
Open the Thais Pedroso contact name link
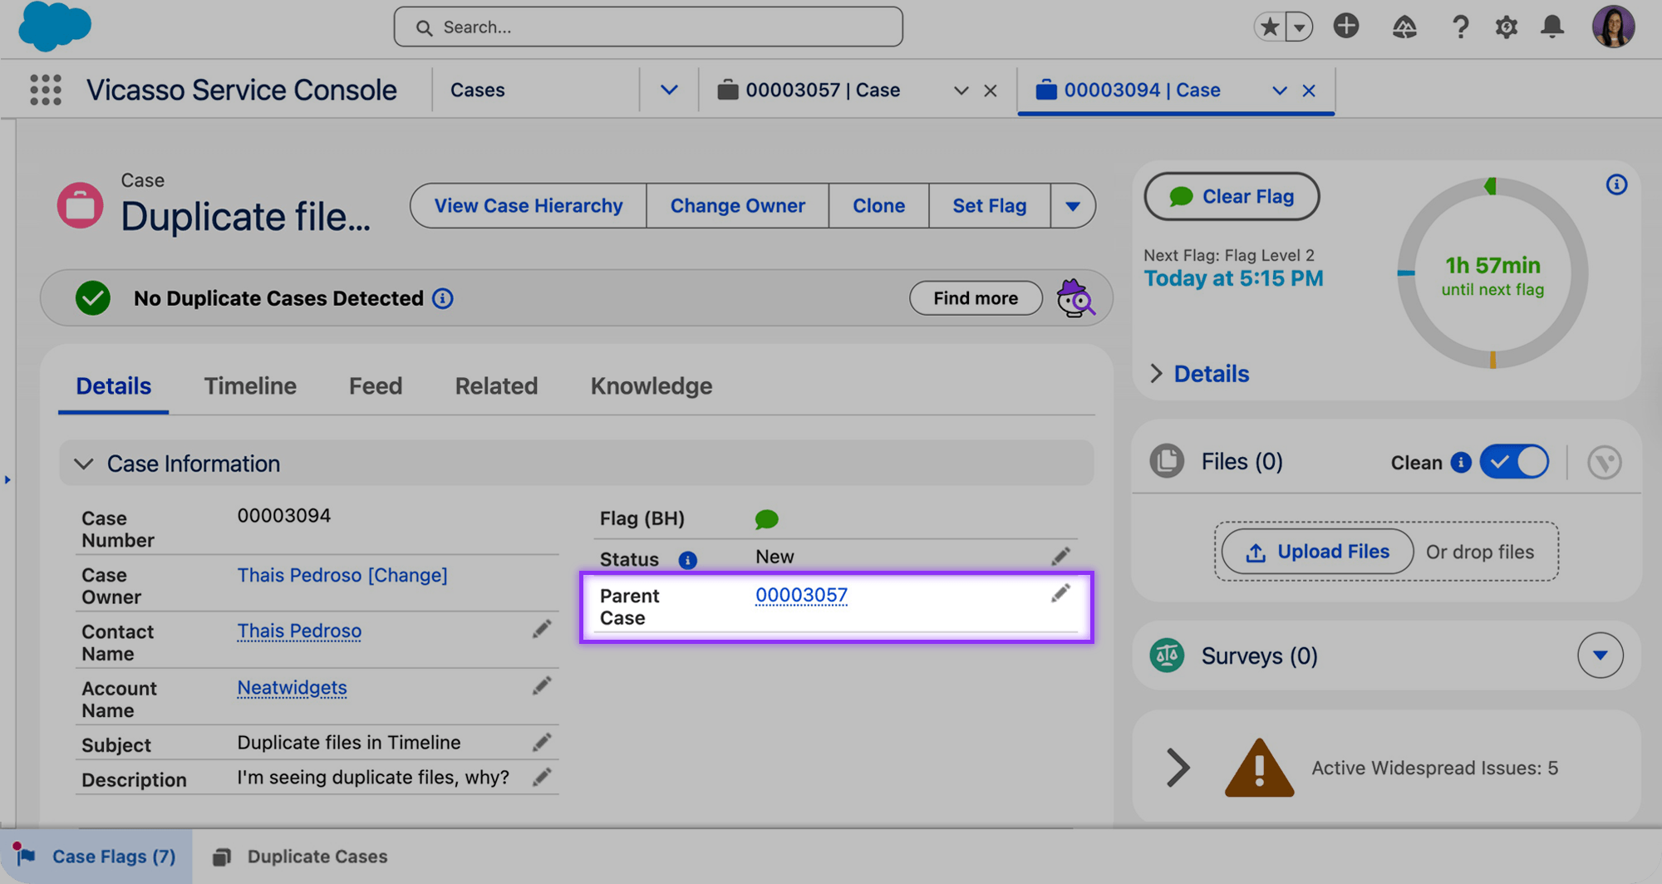click(x=299, y=631)
